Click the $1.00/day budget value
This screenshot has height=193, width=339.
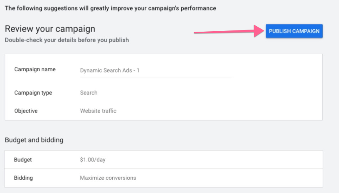pos(92,160)
